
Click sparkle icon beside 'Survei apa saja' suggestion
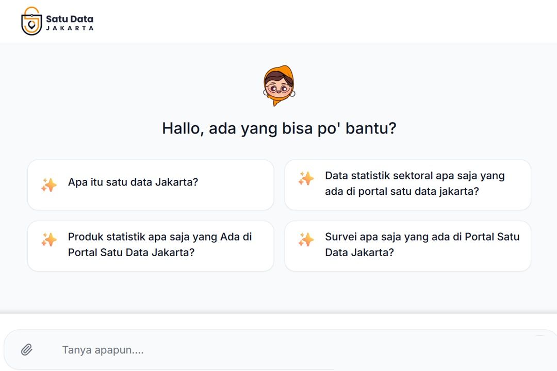click(306, 240)
